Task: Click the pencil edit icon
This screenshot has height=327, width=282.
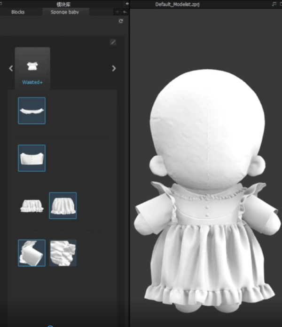Action: pyautogui.click(x=113, y=42)
